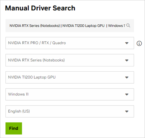The height and width of the screenshot is (138, 145).
Task: Click the magnifier icon in search bar
Action: click(x=128, y=26)
